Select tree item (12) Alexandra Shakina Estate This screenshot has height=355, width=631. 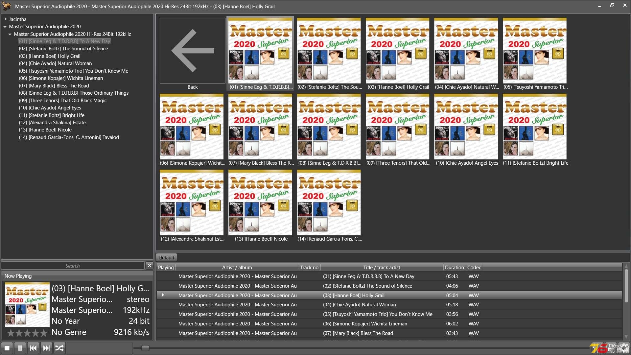(52, 123)
